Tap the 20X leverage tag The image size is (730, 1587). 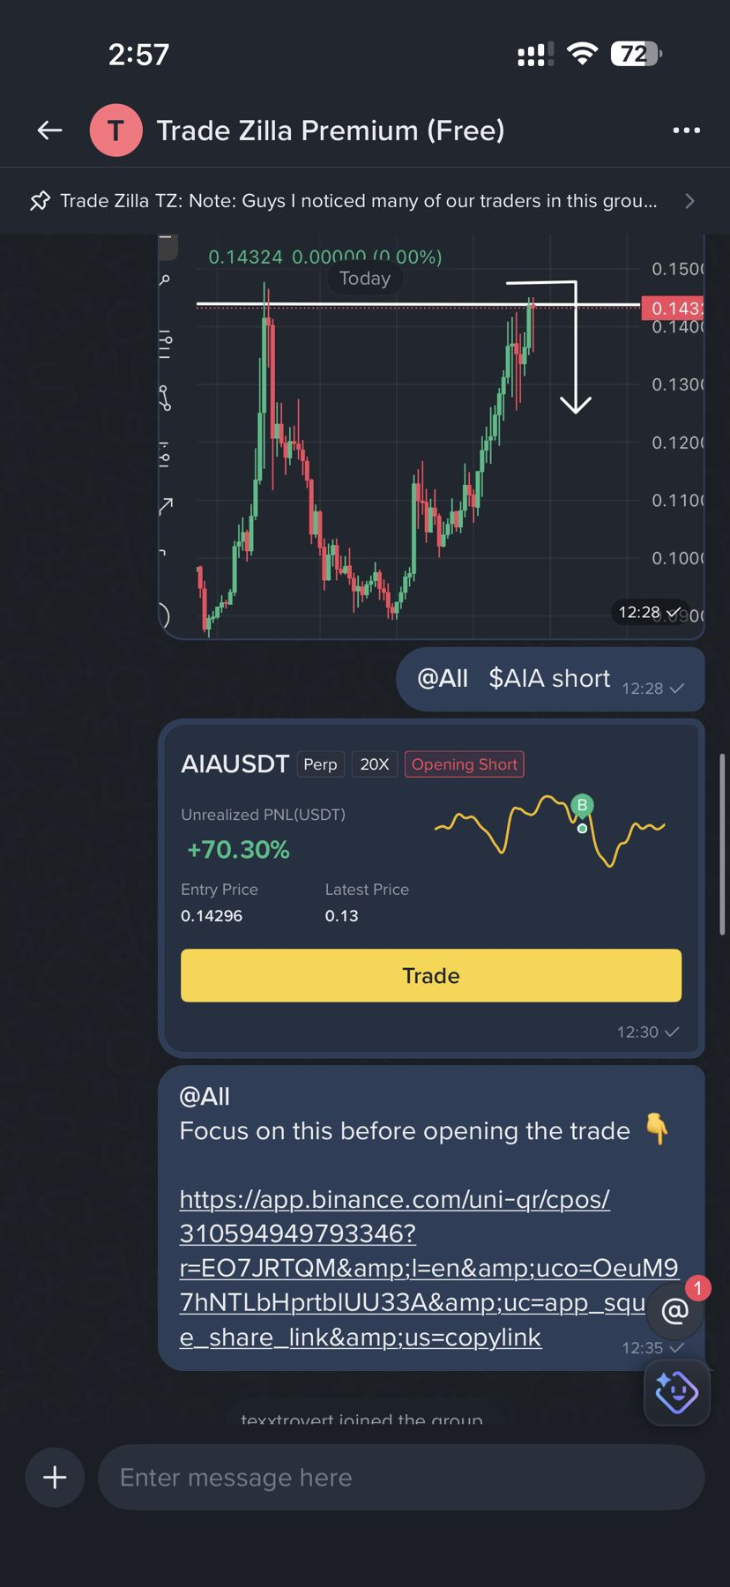click(x=375, y=764)
